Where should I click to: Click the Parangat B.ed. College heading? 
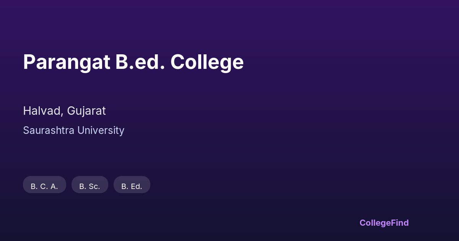pos(133,62)
